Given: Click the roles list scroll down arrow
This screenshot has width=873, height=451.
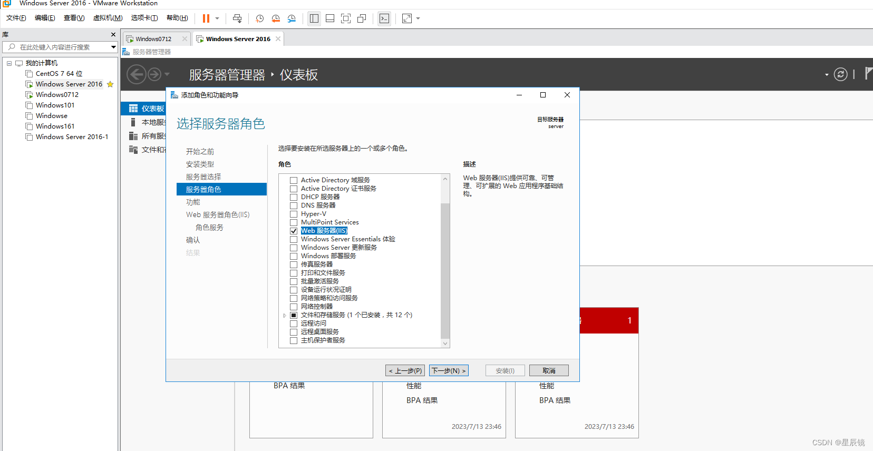Looking at the screenshot, I should coord(445,344).
